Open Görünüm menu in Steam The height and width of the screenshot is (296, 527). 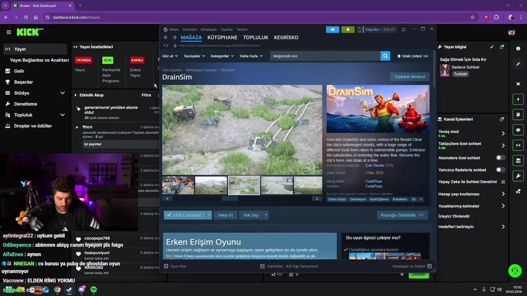(x=190, y=30)
